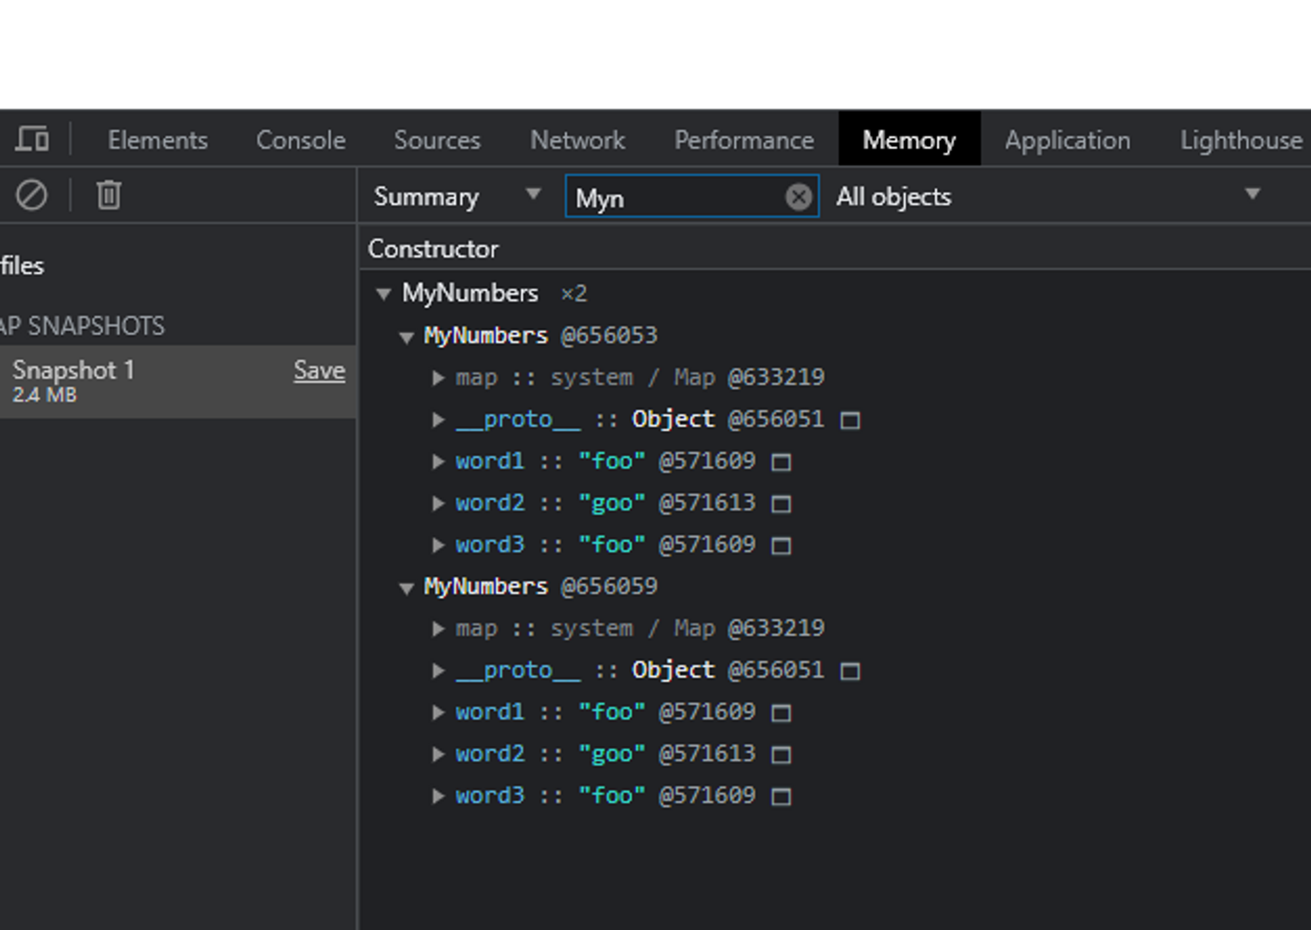Expand map row under MyNumbers @656059
The image size is (1311, 930).
438,629
